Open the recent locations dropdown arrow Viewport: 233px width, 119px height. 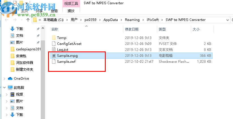[22, 20]
